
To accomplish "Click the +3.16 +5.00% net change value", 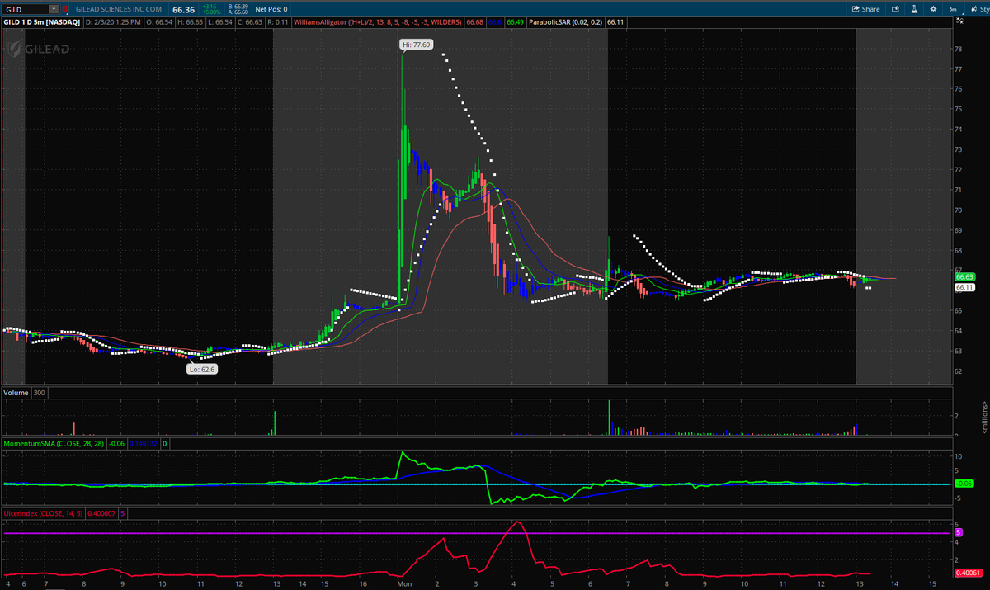I will (211, 9).
